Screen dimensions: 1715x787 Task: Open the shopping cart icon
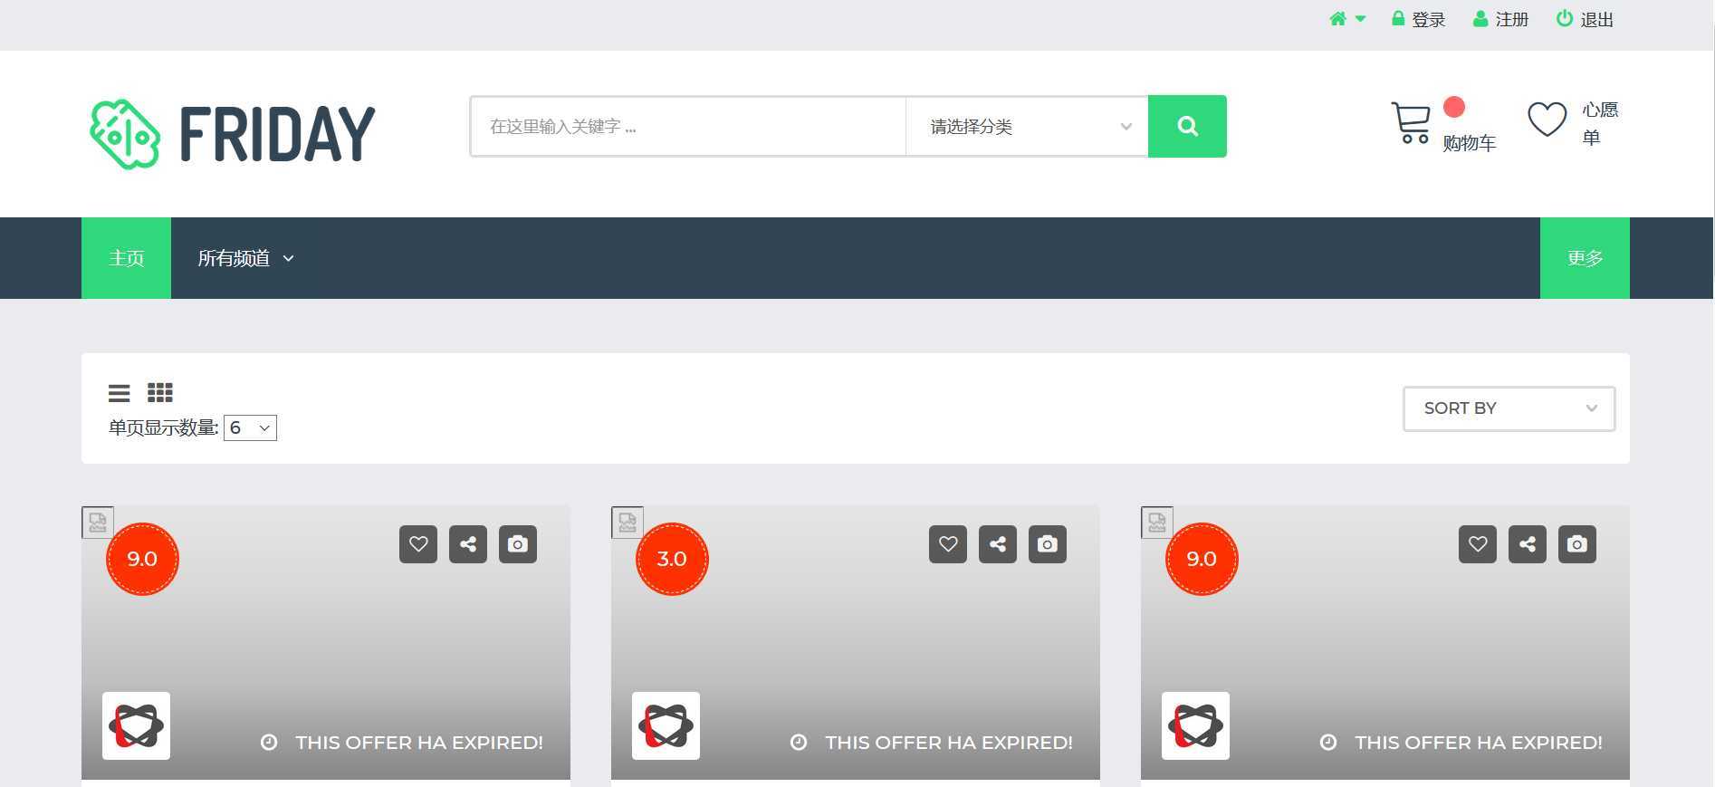coord(1410,123)
